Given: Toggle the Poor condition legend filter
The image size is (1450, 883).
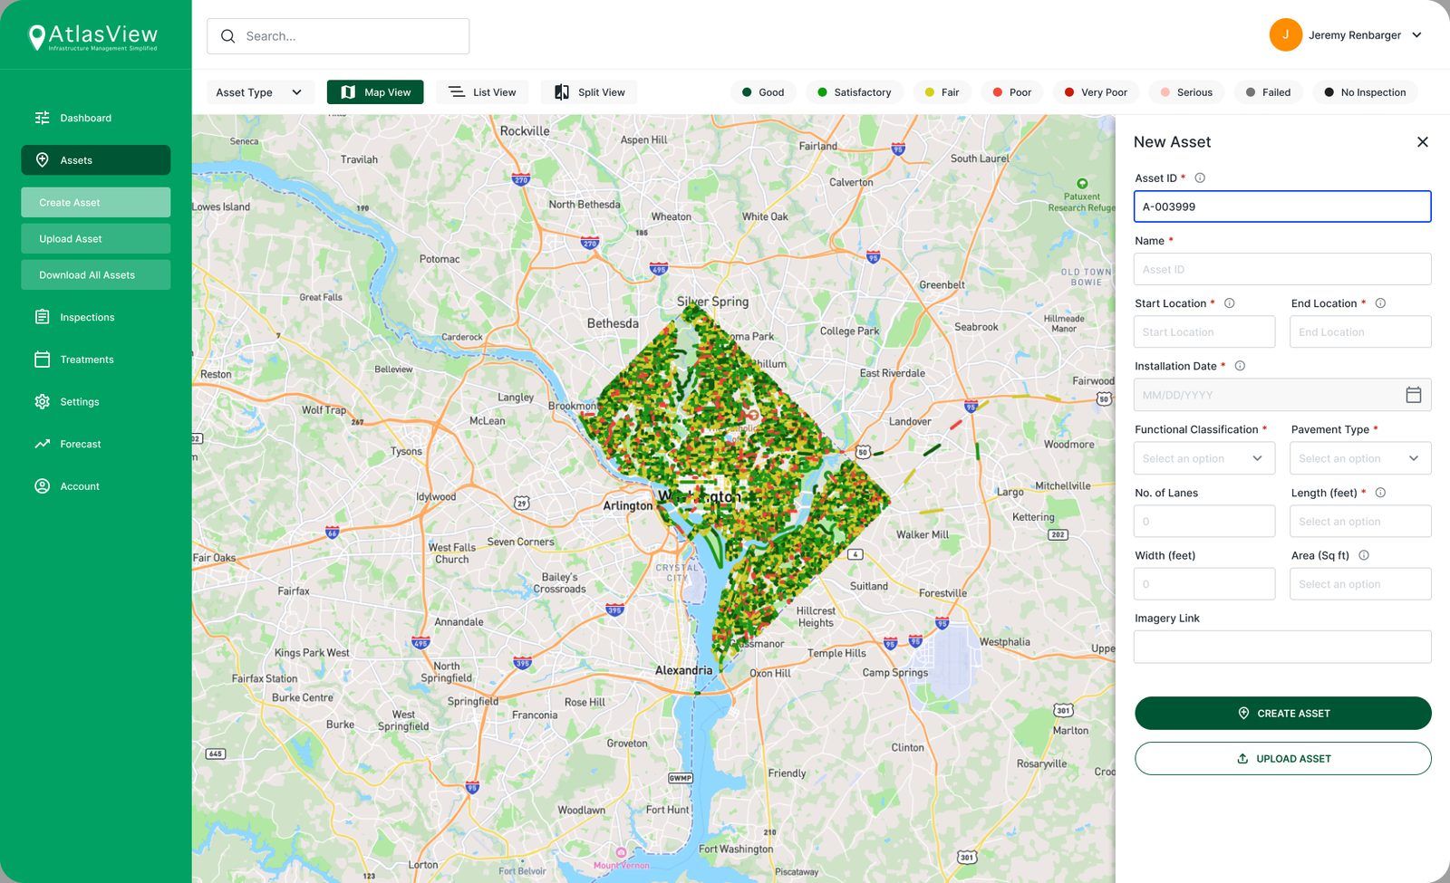Looking at the screenshot, I should tap(1011, 92).
